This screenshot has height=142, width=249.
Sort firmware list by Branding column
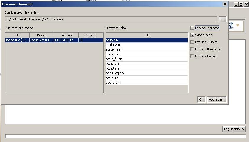[91, 35]
